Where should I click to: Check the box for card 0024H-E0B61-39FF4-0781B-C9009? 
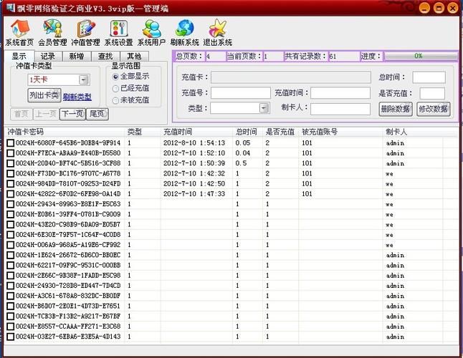[x=10, y=215]
